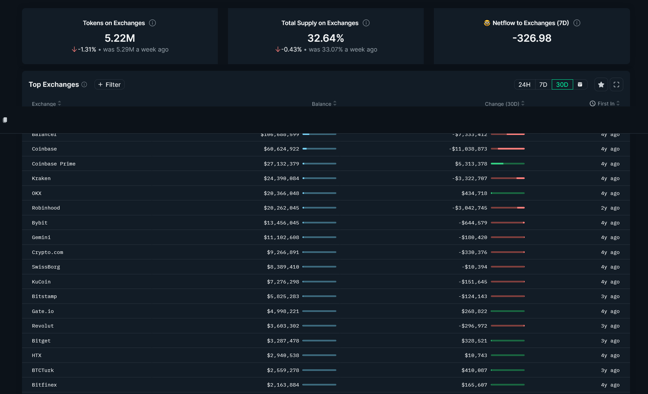Click info icon beside Total Supply on Exchanges

click(x=366, y=23)
